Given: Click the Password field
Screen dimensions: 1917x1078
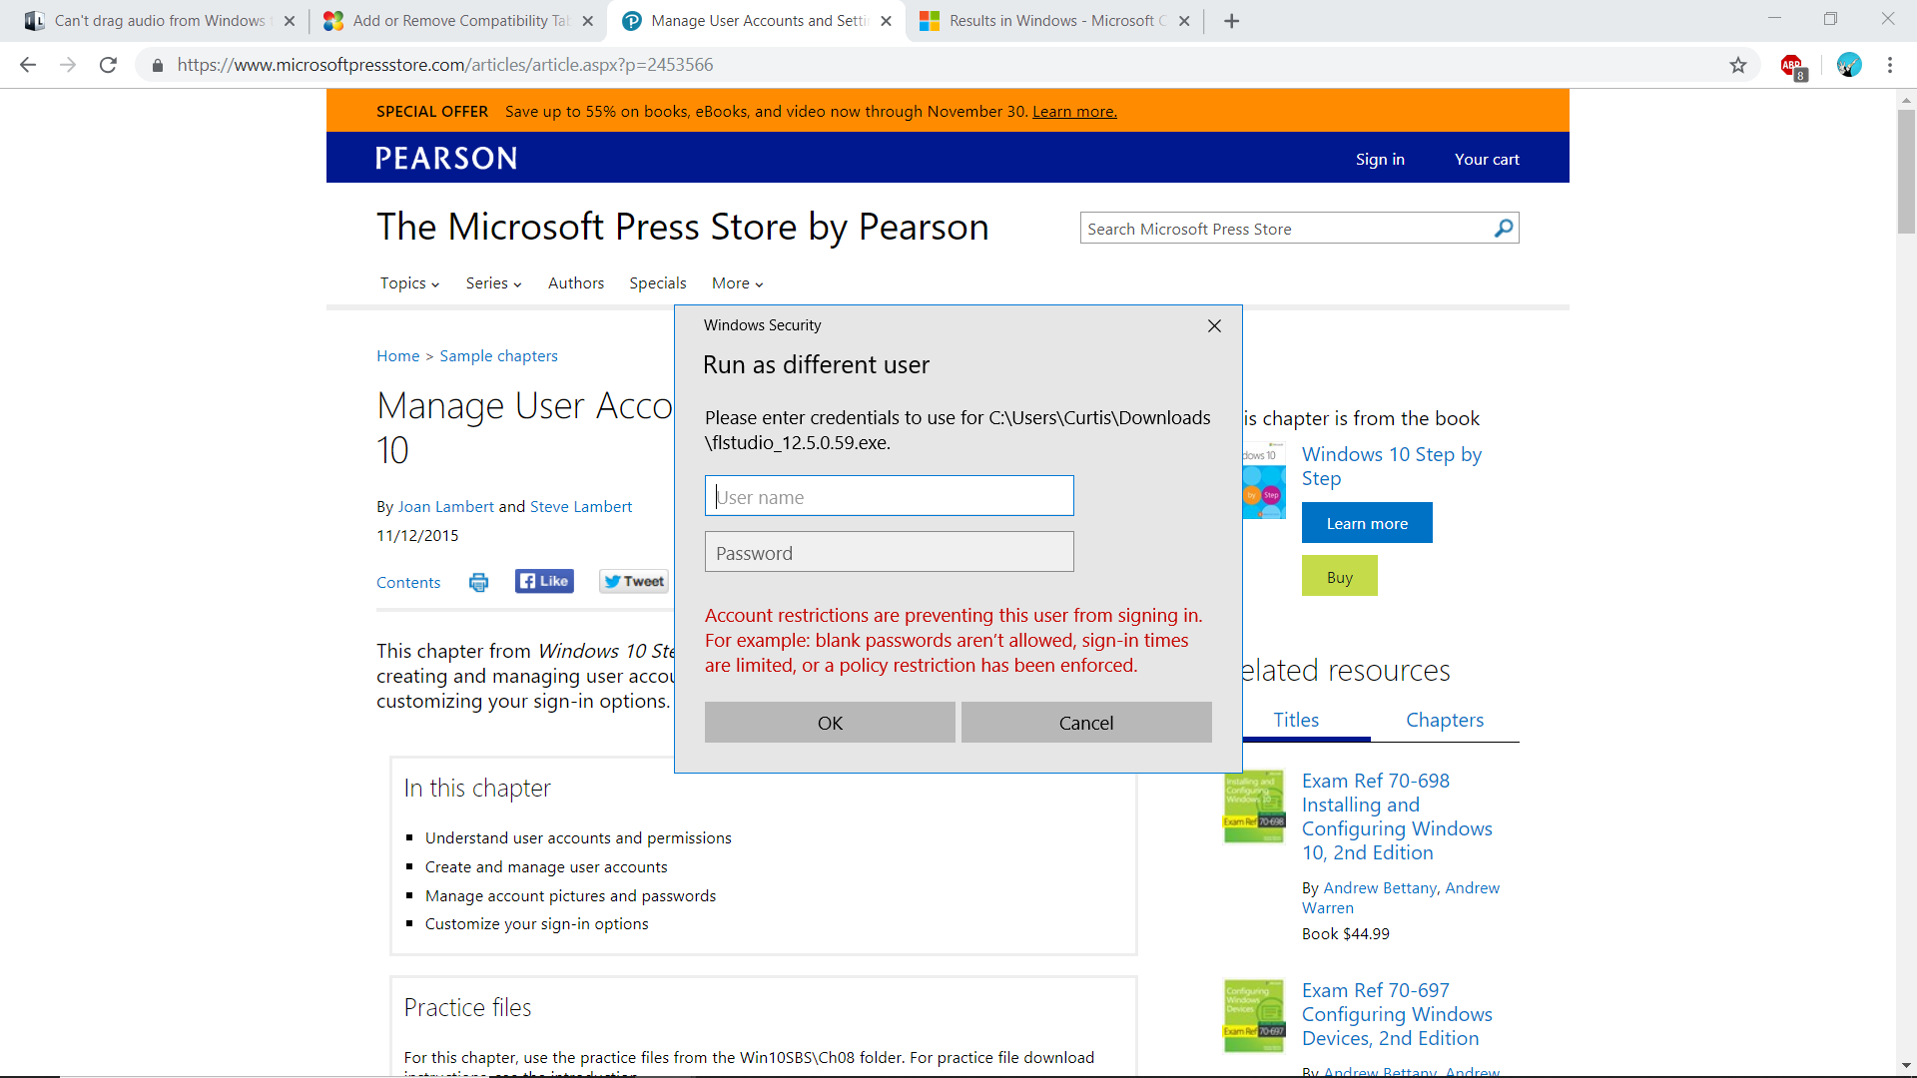Looking at the screenshot, I should [889, 552].
